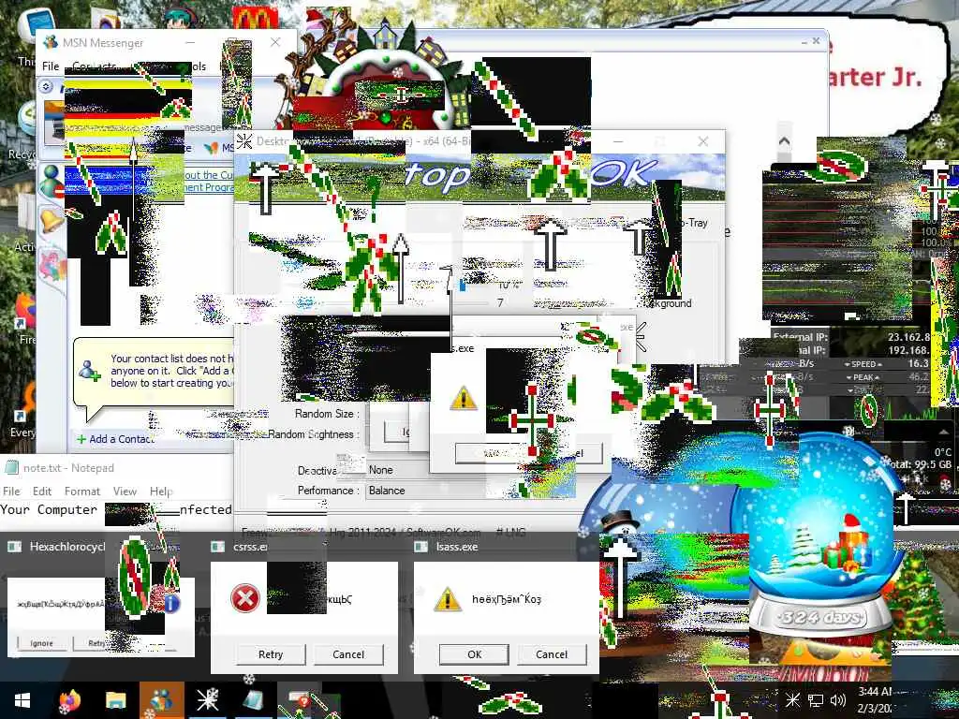Viewport: 959px width, 719px height.
Task: Click the # LNG link in DesktopSnowOK
Action: click(x=511, y=533)
